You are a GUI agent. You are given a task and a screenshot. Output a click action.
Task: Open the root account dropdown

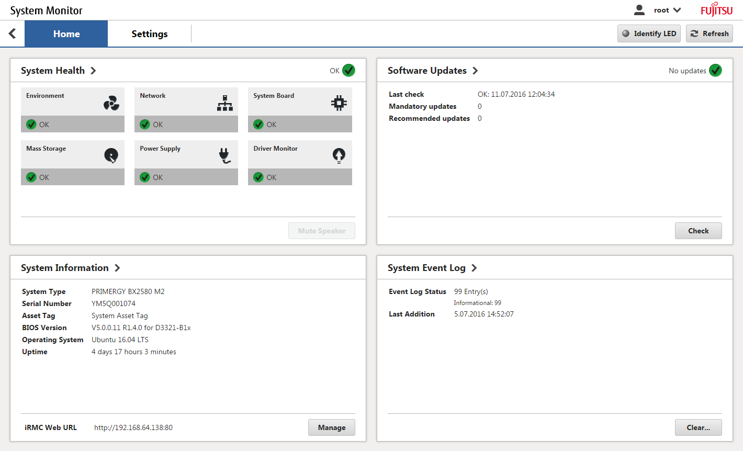pyautogui.click(x=668, y=9)
